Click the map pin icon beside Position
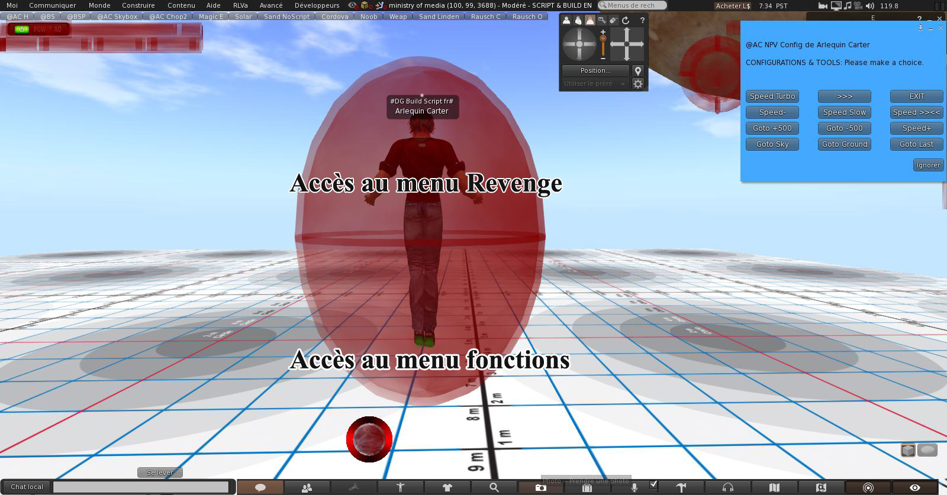The width and height of the screenshot is (947, 495). [x=638, y=70]
